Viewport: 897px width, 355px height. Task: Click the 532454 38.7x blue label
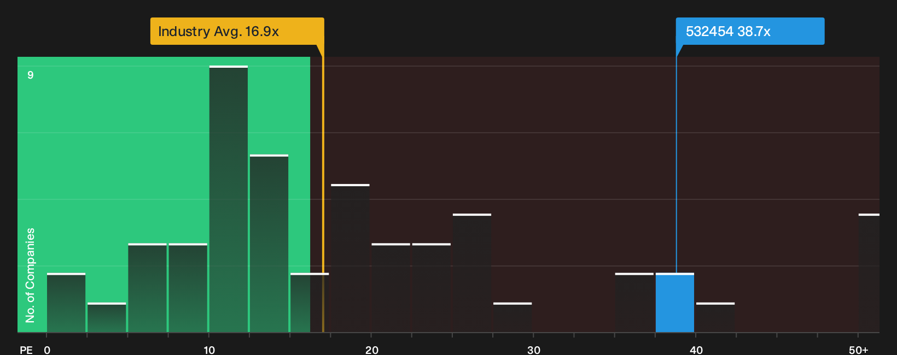(750, 31)
